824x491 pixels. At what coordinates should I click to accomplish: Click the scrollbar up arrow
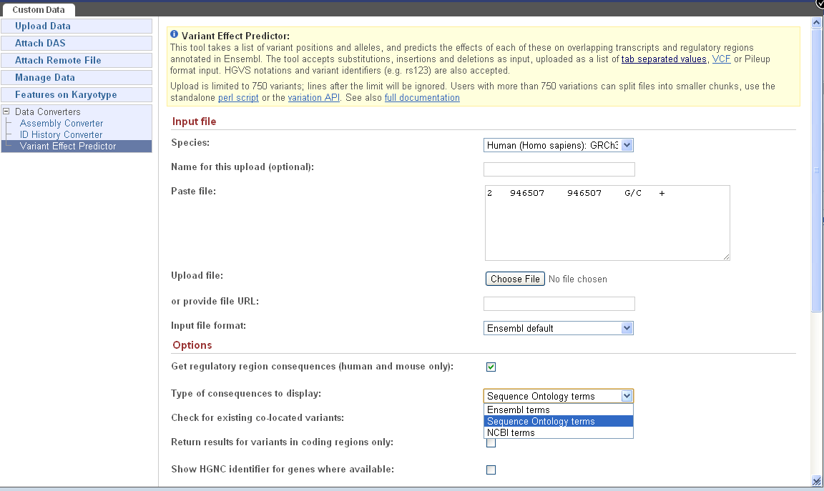click(816, 23)
